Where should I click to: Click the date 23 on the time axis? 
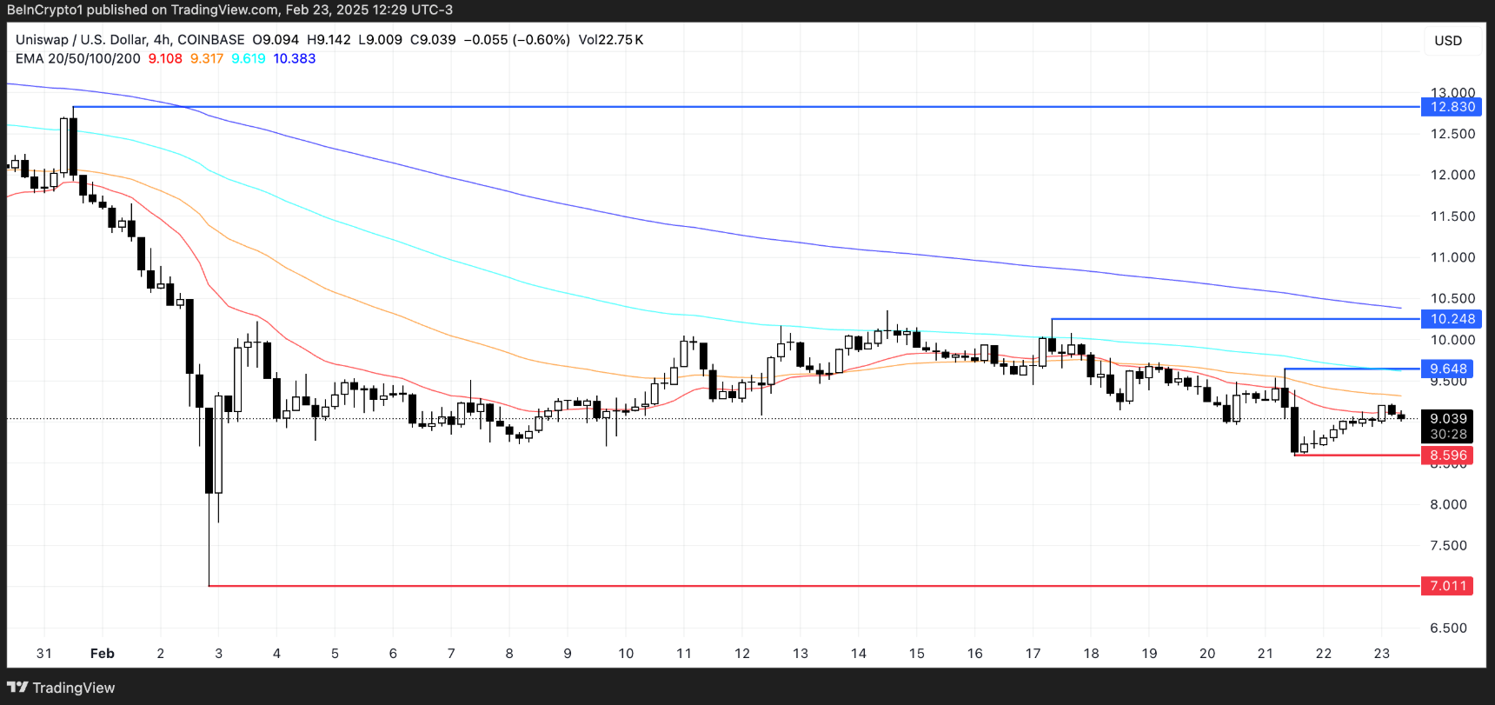pyautogui.click(x=1381, y=654)
